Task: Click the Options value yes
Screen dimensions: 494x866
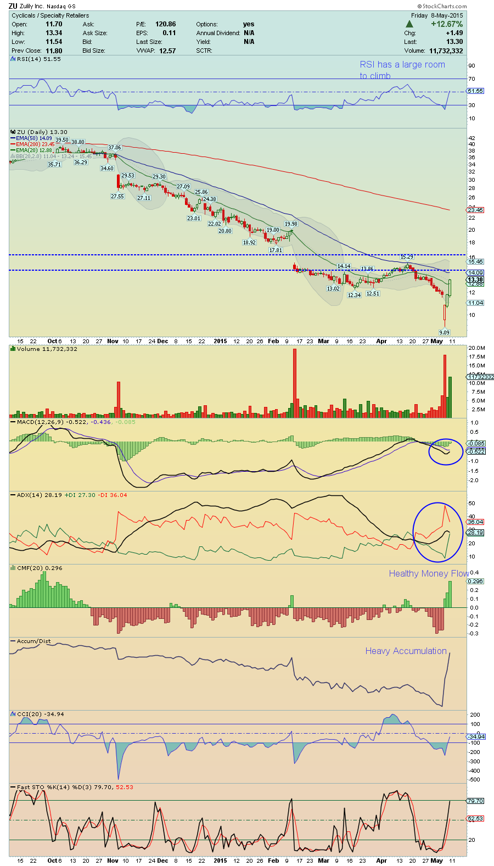Action: click(x=249, y=24)
